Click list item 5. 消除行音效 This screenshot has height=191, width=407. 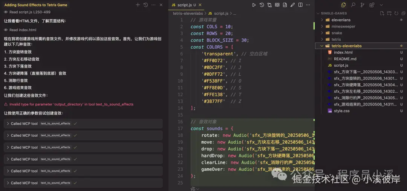(x=16, y=81)
